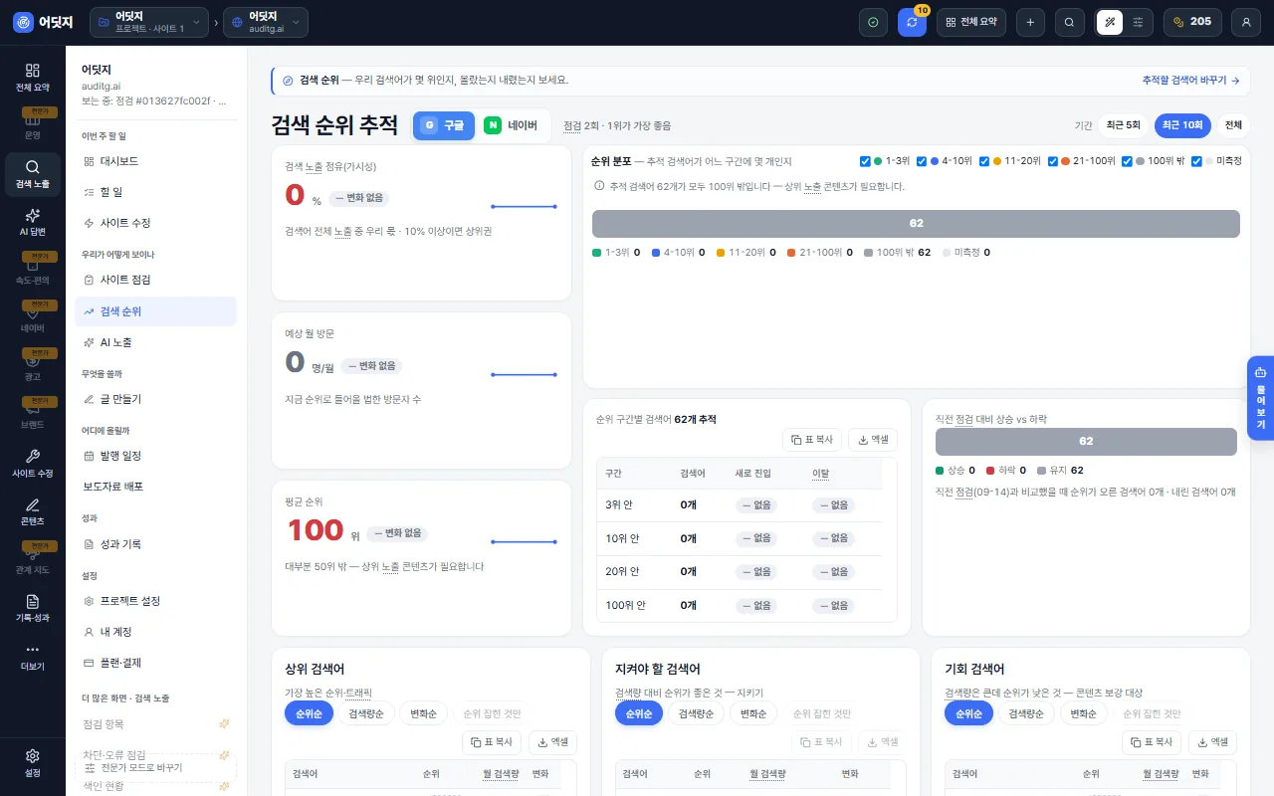Viewport: 1274px width, 796px height.
Task: Uncheck the 11-20위 checkbox
Action: pos(984,161)
